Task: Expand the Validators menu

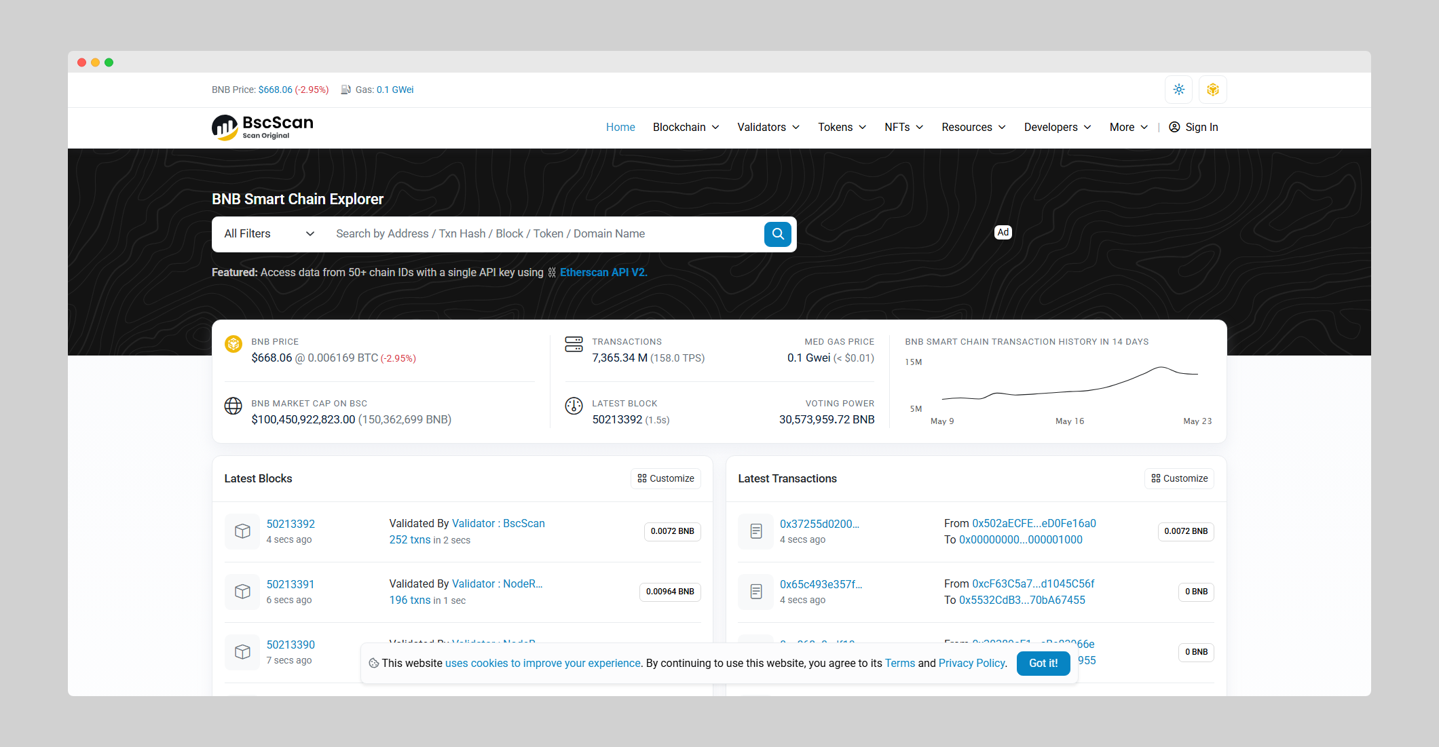Action: (x=769, y=127)
